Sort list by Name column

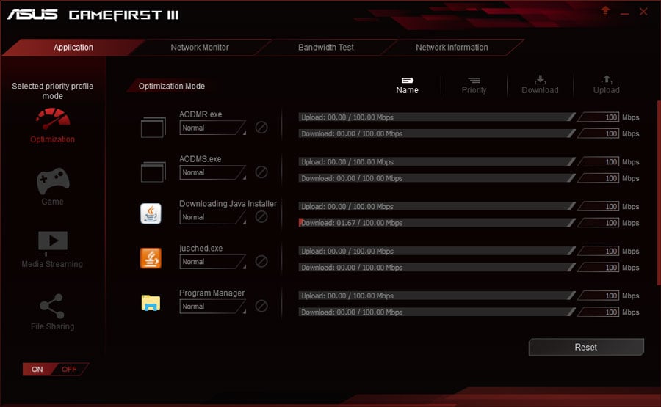pyautogui.click(x=407, y=86)
